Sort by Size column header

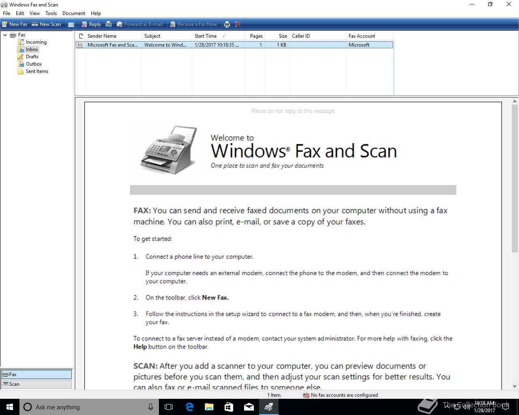(277, 36)
